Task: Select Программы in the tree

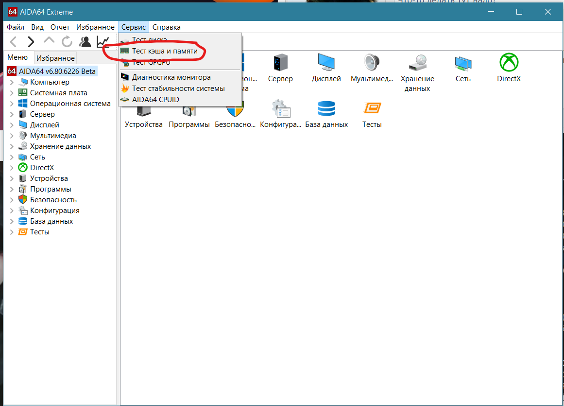Action: click(51, 189)
